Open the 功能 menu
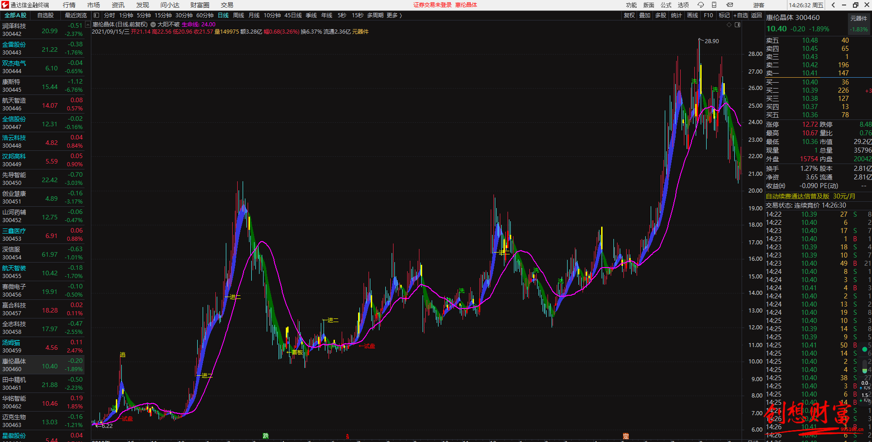872x442 pixels. (x=632, y=5)
